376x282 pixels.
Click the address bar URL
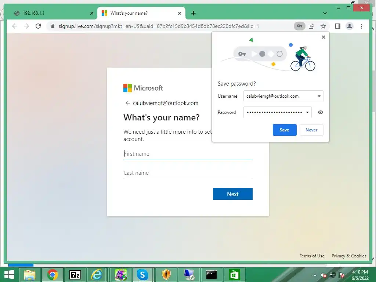pyautogui.click(x=159, y=26)
